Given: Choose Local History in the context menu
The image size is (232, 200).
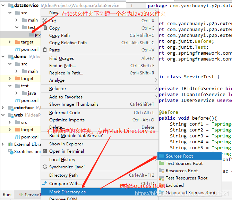Looking at the screenshot, I should coord(100,160).
